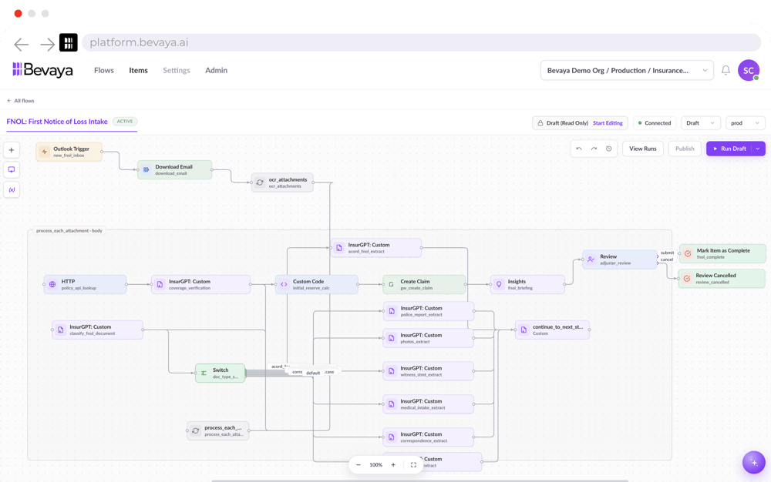Go back to All flows
Screen dimensions: 771x482
click(x=21, y=101)
